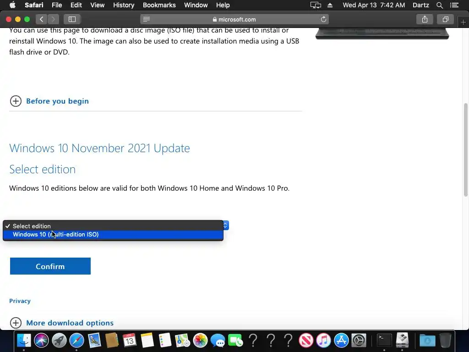
Task: Click the date and time in the menu bar
Action: click(374, 5)
